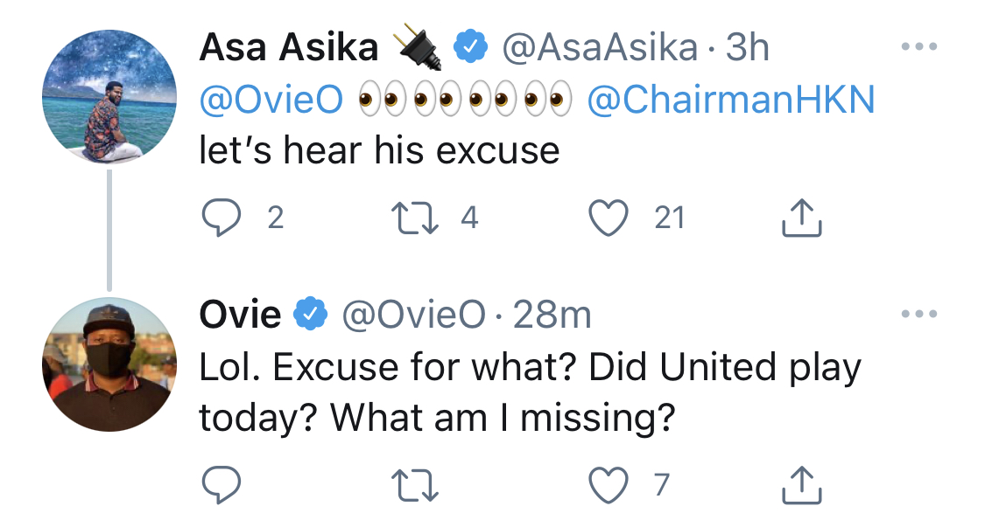The image size is (985, 513).
Task: Click the @AsaAsika handle
Action: pos(599,49)
